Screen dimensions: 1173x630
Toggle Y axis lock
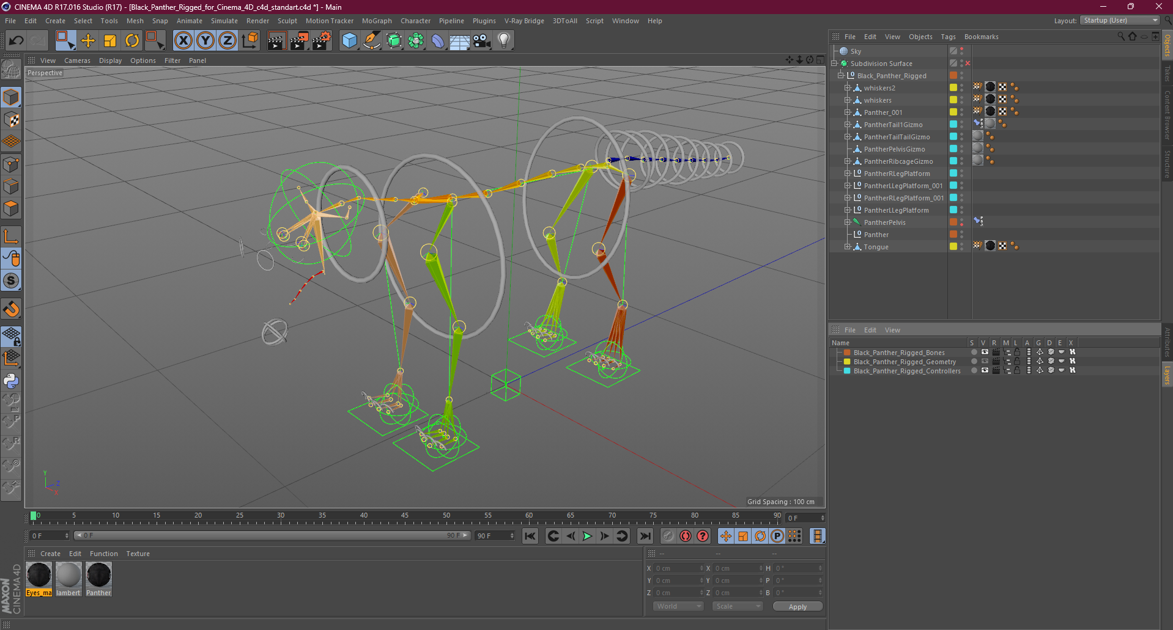205,41
